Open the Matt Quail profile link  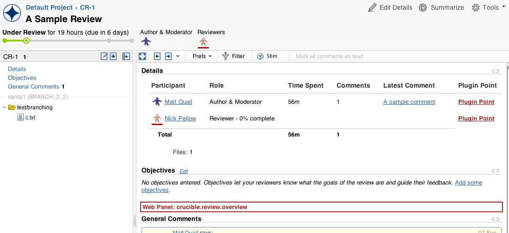coord(178,102)
